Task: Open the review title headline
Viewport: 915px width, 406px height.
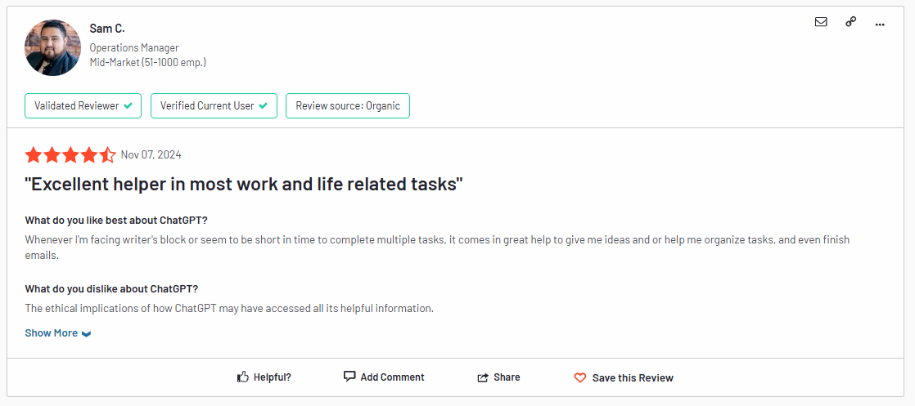Action: click(244, 184)
